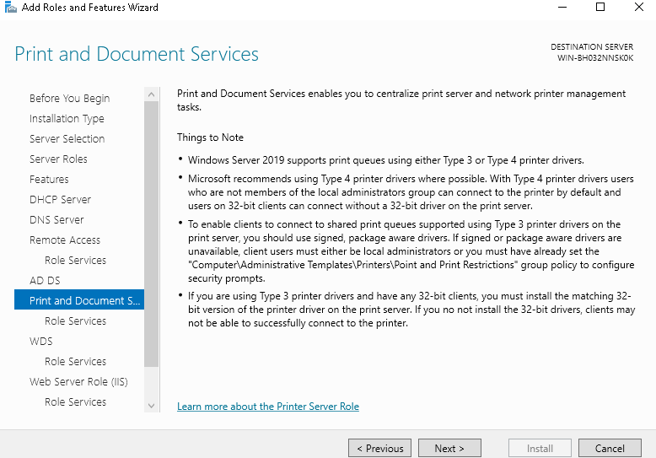
Task: Select DNS Server in sidebar
Action: (56, 220)
